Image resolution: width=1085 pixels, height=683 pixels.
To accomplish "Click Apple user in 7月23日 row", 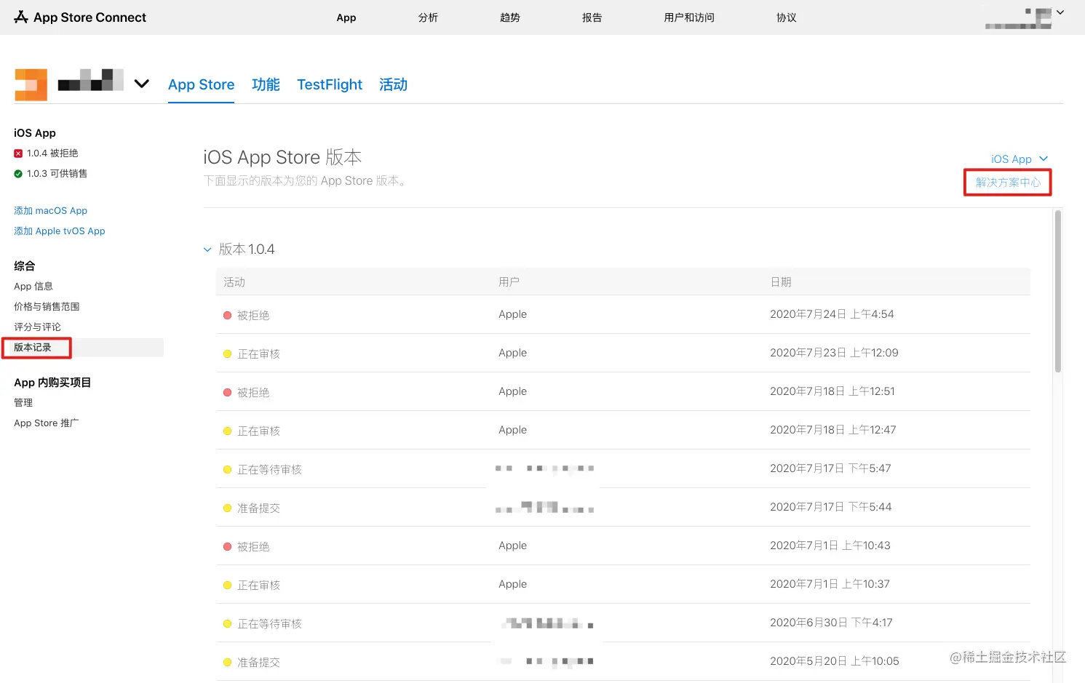I will [x=512, y=353].
